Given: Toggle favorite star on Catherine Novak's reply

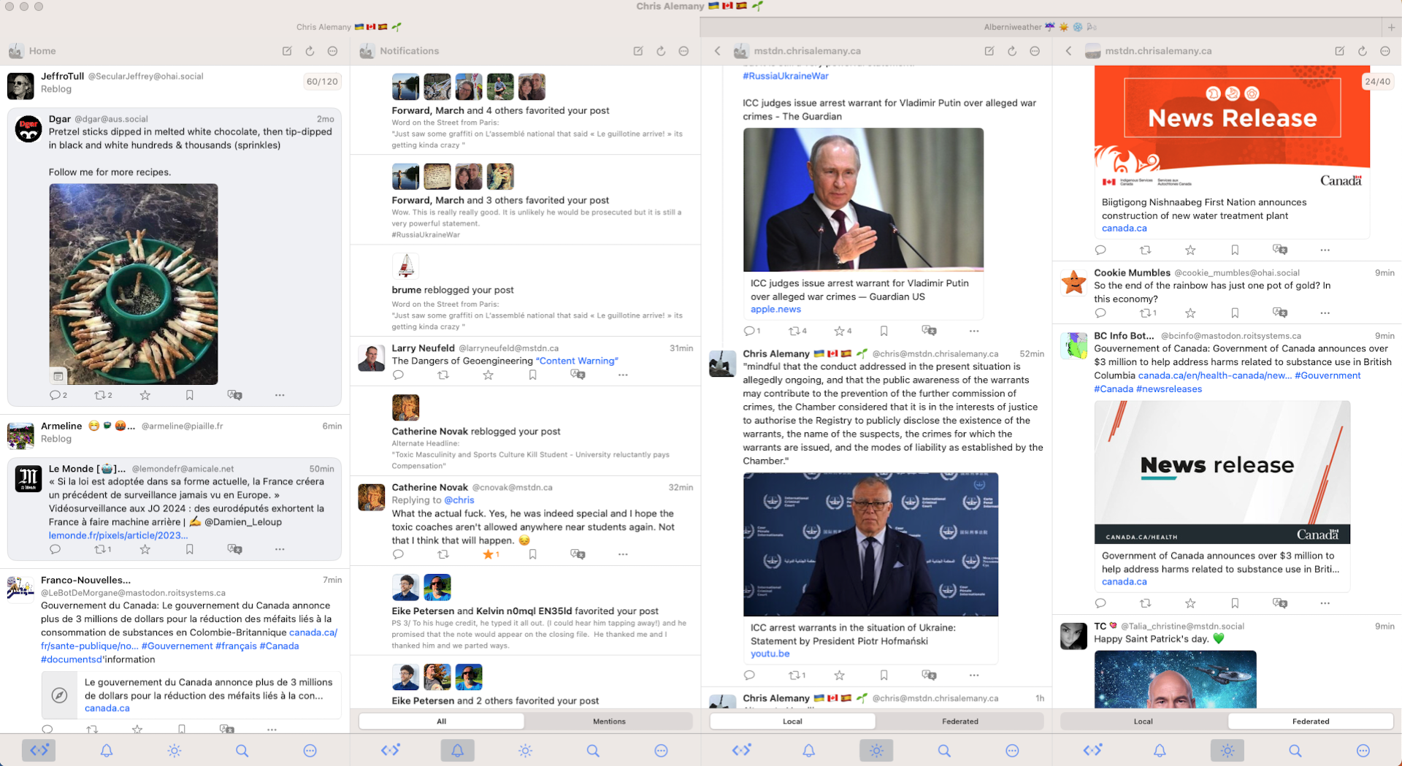Looking at the screenshot, I should (x=489, y=554).
